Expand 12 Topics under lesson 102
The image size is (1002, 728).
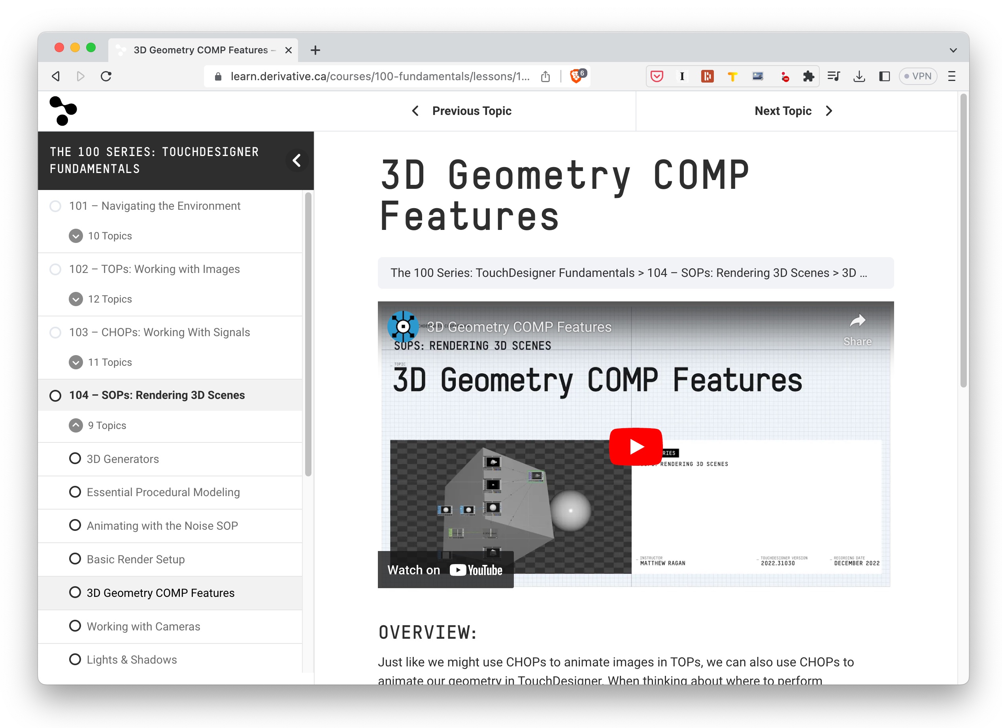76,299
